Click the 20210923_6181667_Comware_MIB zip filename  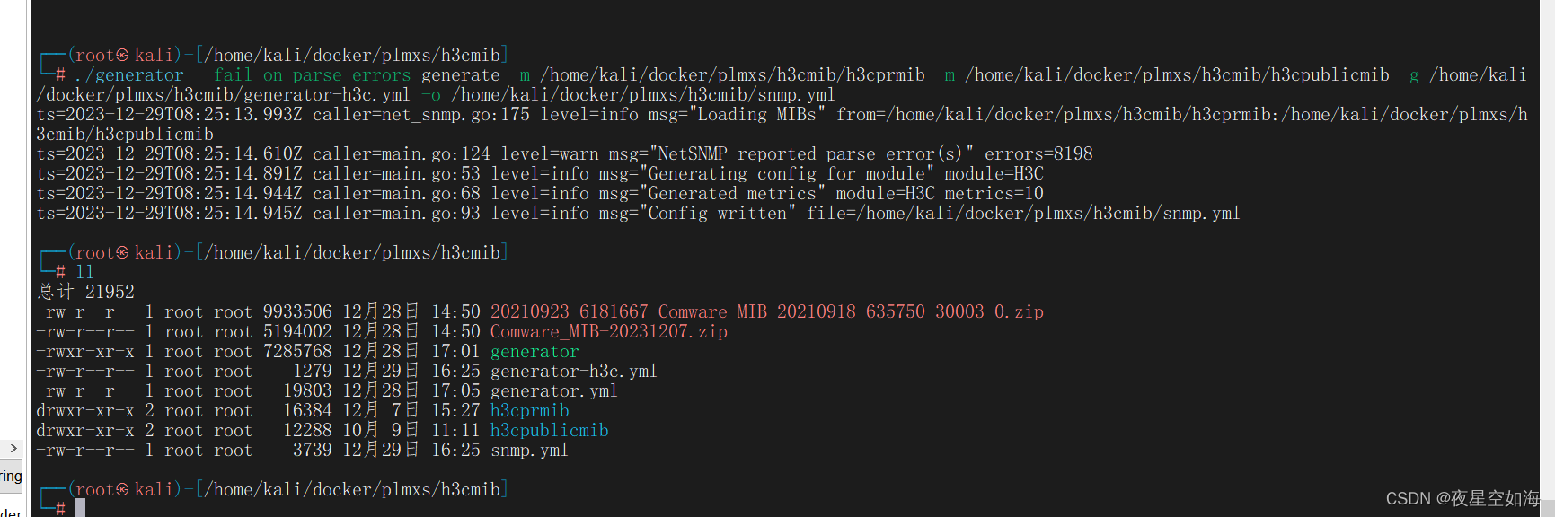(x=766, y=312)
